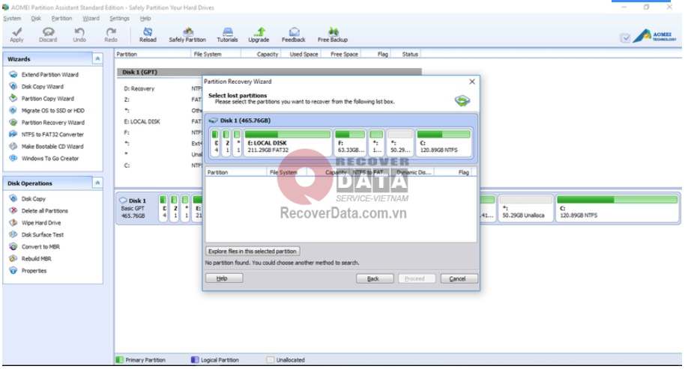The image size is (688, 369).
Task: Open Partition Recovery Wizard in sidebar
Action: [52, 123]
